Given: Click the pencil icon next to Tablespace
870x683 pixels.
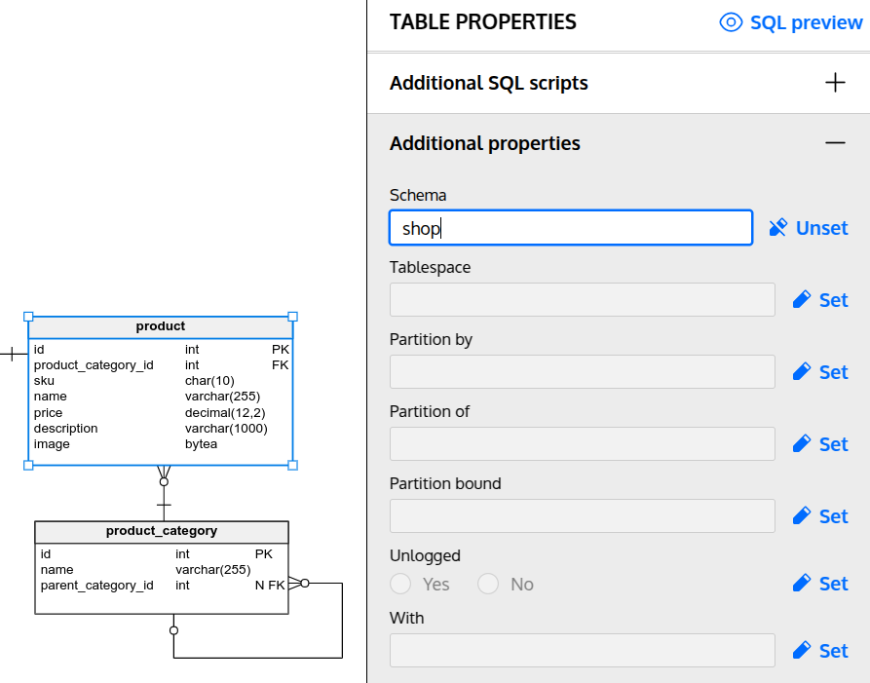Looking at the screenshot, I should click(802, 300).
